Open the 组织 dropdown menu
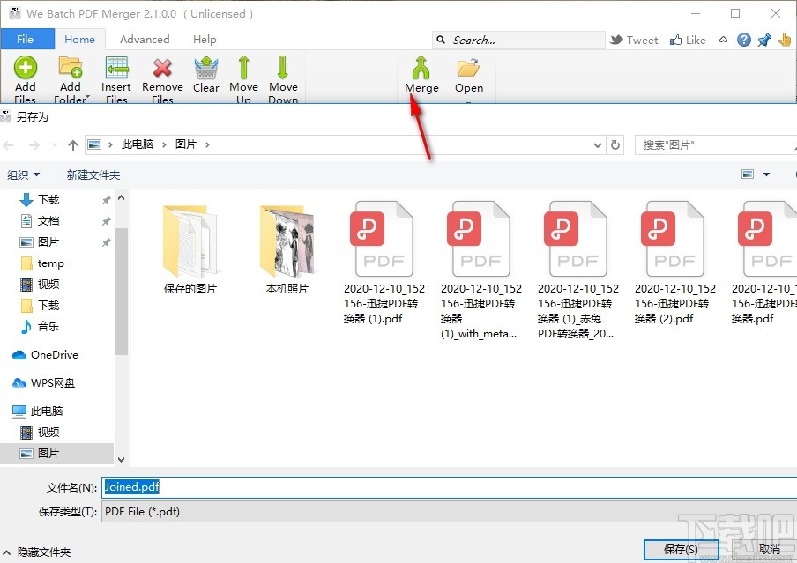 [x=24, y=174]
